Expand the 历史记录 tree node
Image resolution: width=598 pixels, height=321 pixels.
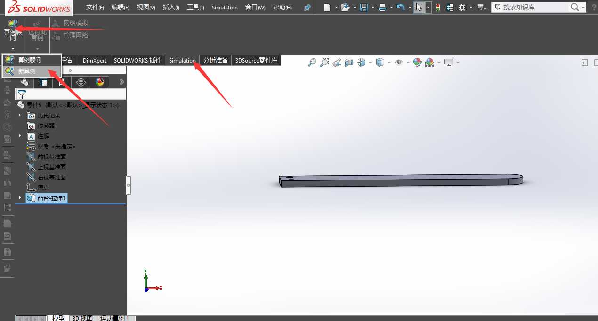(20, 115)
